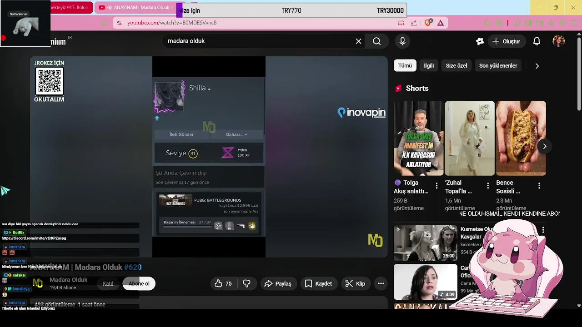
Task: Click the Shilla profile avatar in video
Action: click(x=170, y=97)
